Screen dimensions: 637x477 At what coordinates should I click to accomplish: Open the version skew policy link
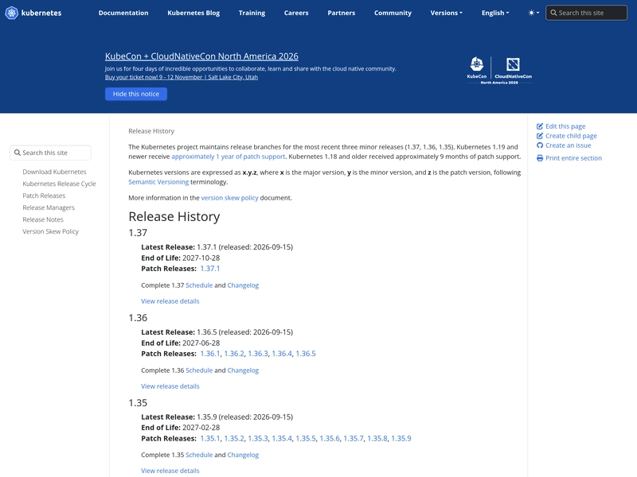[229, 198]
